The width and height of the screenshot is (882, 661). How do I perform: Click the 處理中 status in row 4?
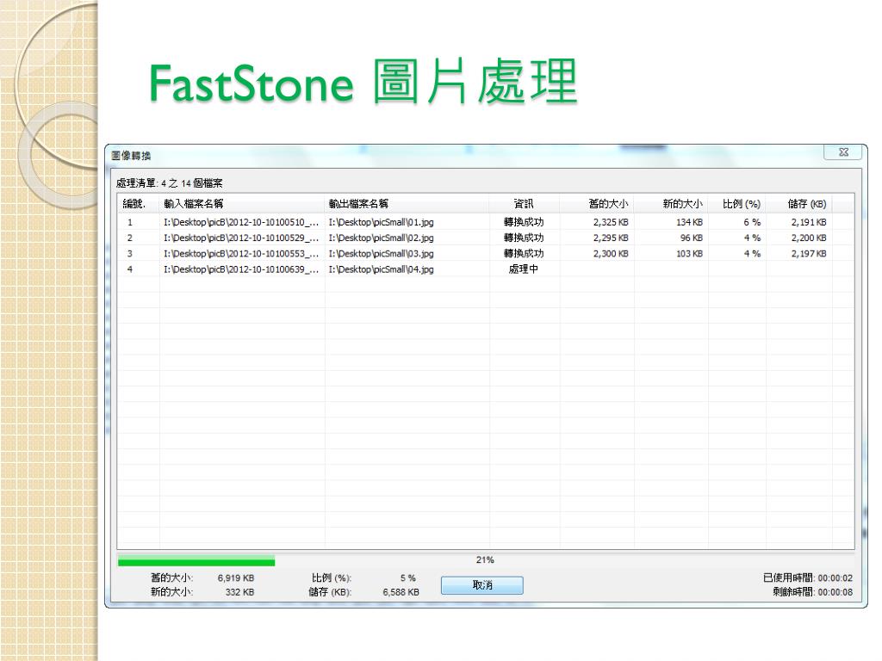[x=524, y=269]
